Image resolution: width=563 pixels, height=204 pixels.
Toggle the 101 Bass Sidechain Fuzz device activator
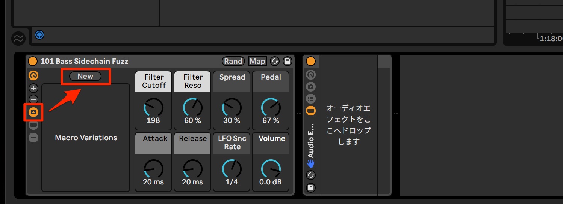(33, 61)
